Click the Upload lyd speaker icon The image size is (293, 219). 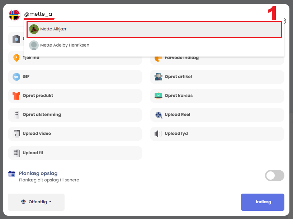point(159,134)
